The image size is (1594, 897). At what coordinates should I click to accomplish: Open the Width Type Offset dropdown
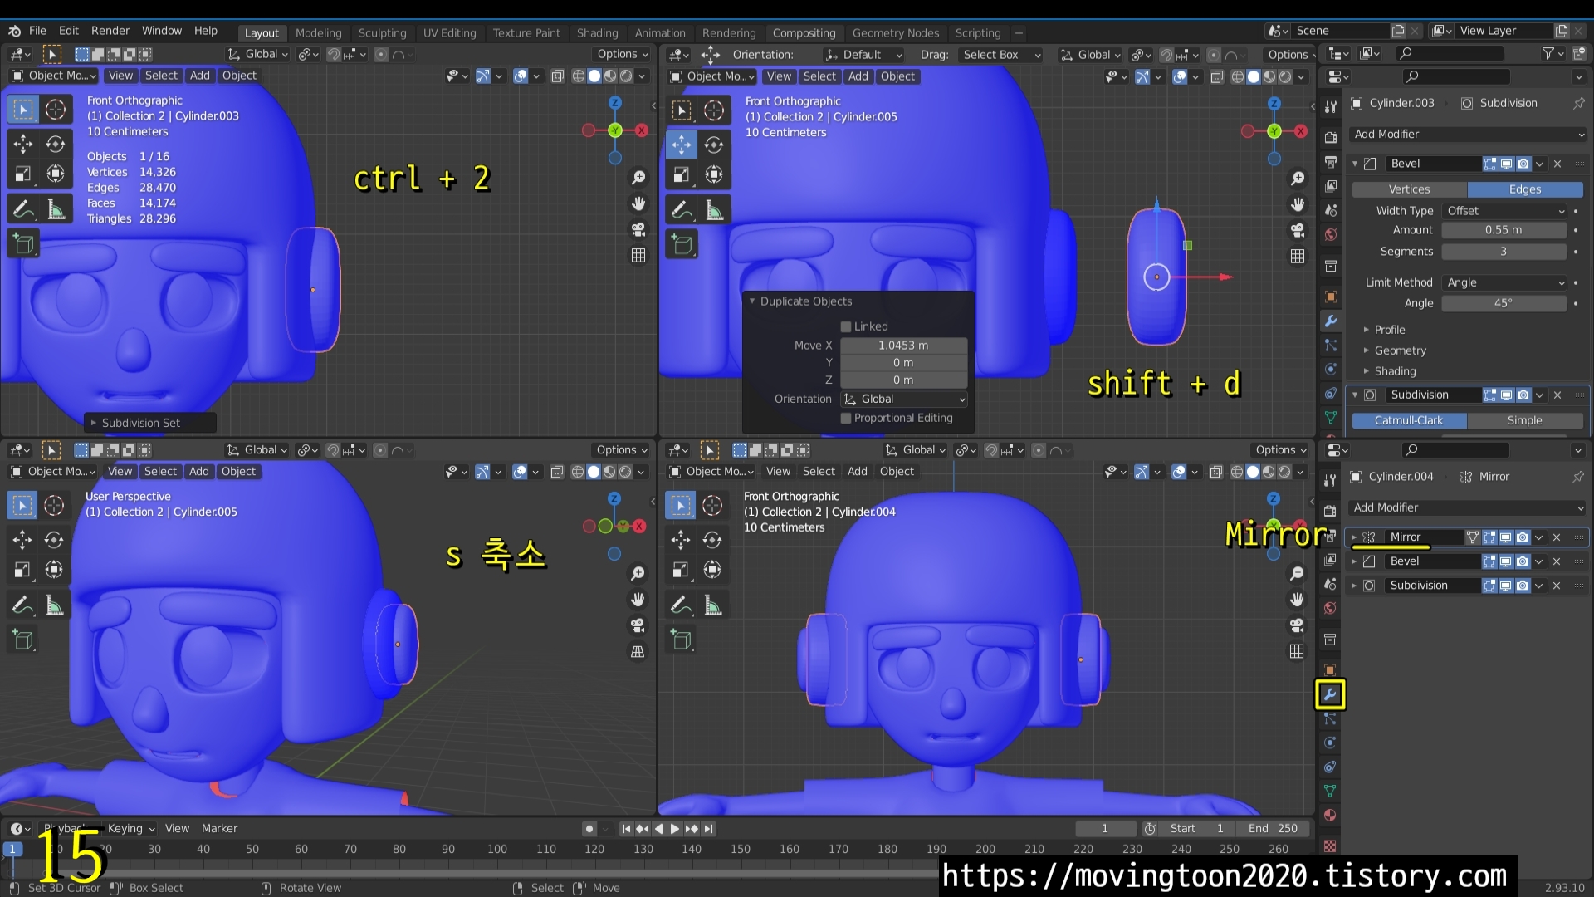point(1504,211)
